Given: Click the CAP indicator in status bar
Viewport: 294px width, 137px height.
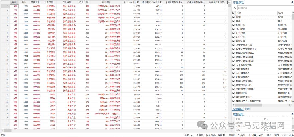Looking at the screenshot, I should (284, 135).
